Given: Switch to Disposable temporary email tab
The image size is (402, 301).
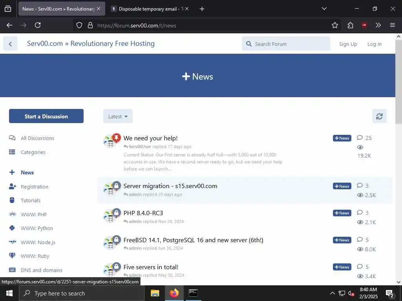Looking at the screenshot, I should click(x=150, y=9).
